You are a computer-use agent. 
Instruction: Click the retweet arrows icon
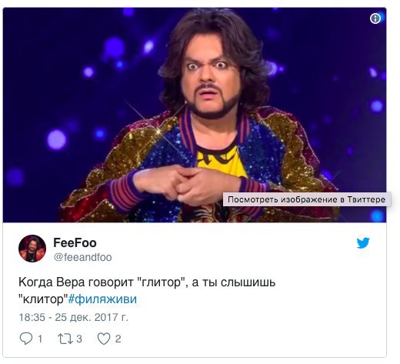coord(65,339)
